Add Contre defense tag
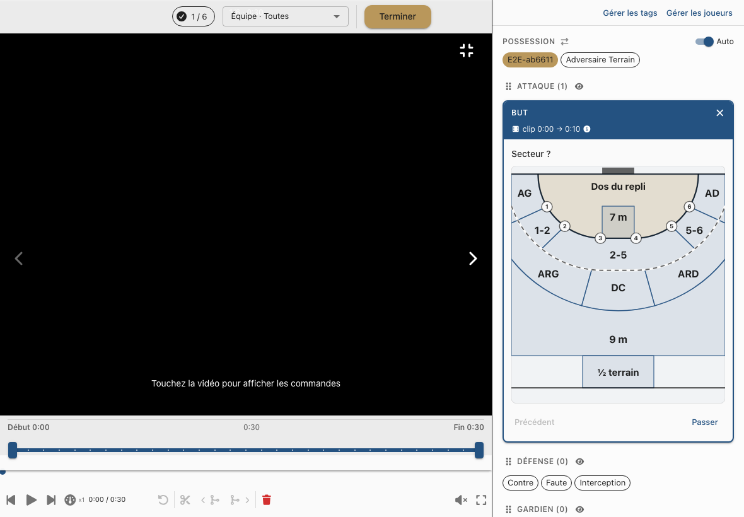Viewport: 744px width, 517px height. (521, 483)
